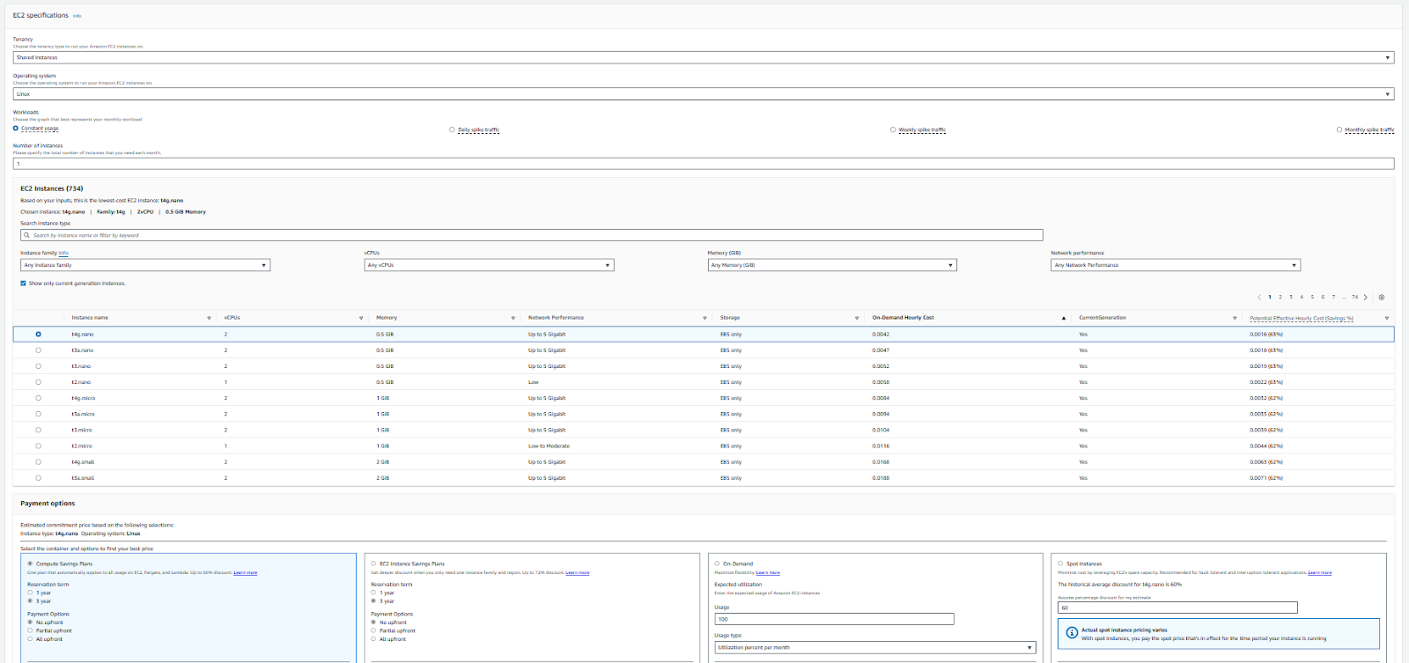Uncheck Show only current generation instances
The image size is (1409, 663).
click(23, 284)
